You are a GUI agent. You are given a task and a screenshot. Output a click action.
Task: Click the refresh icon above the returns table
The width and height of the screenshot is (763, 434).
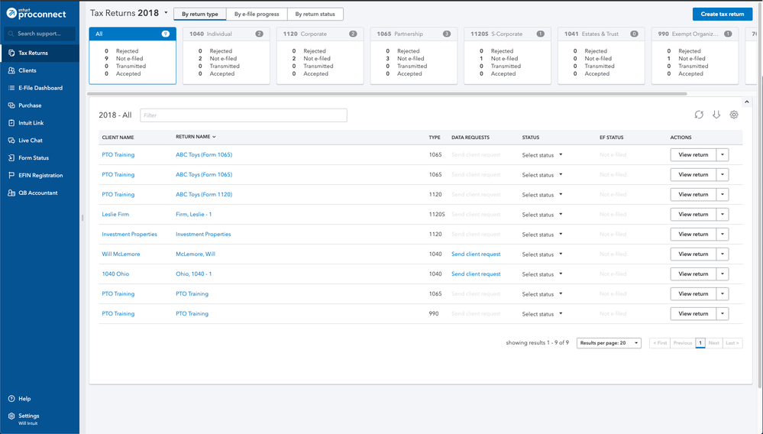pos(698,115)
